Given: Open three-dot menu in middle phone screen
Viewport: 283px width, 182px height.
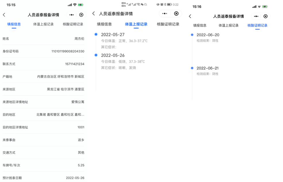Looking at the screenshot, I should [164, 13].
